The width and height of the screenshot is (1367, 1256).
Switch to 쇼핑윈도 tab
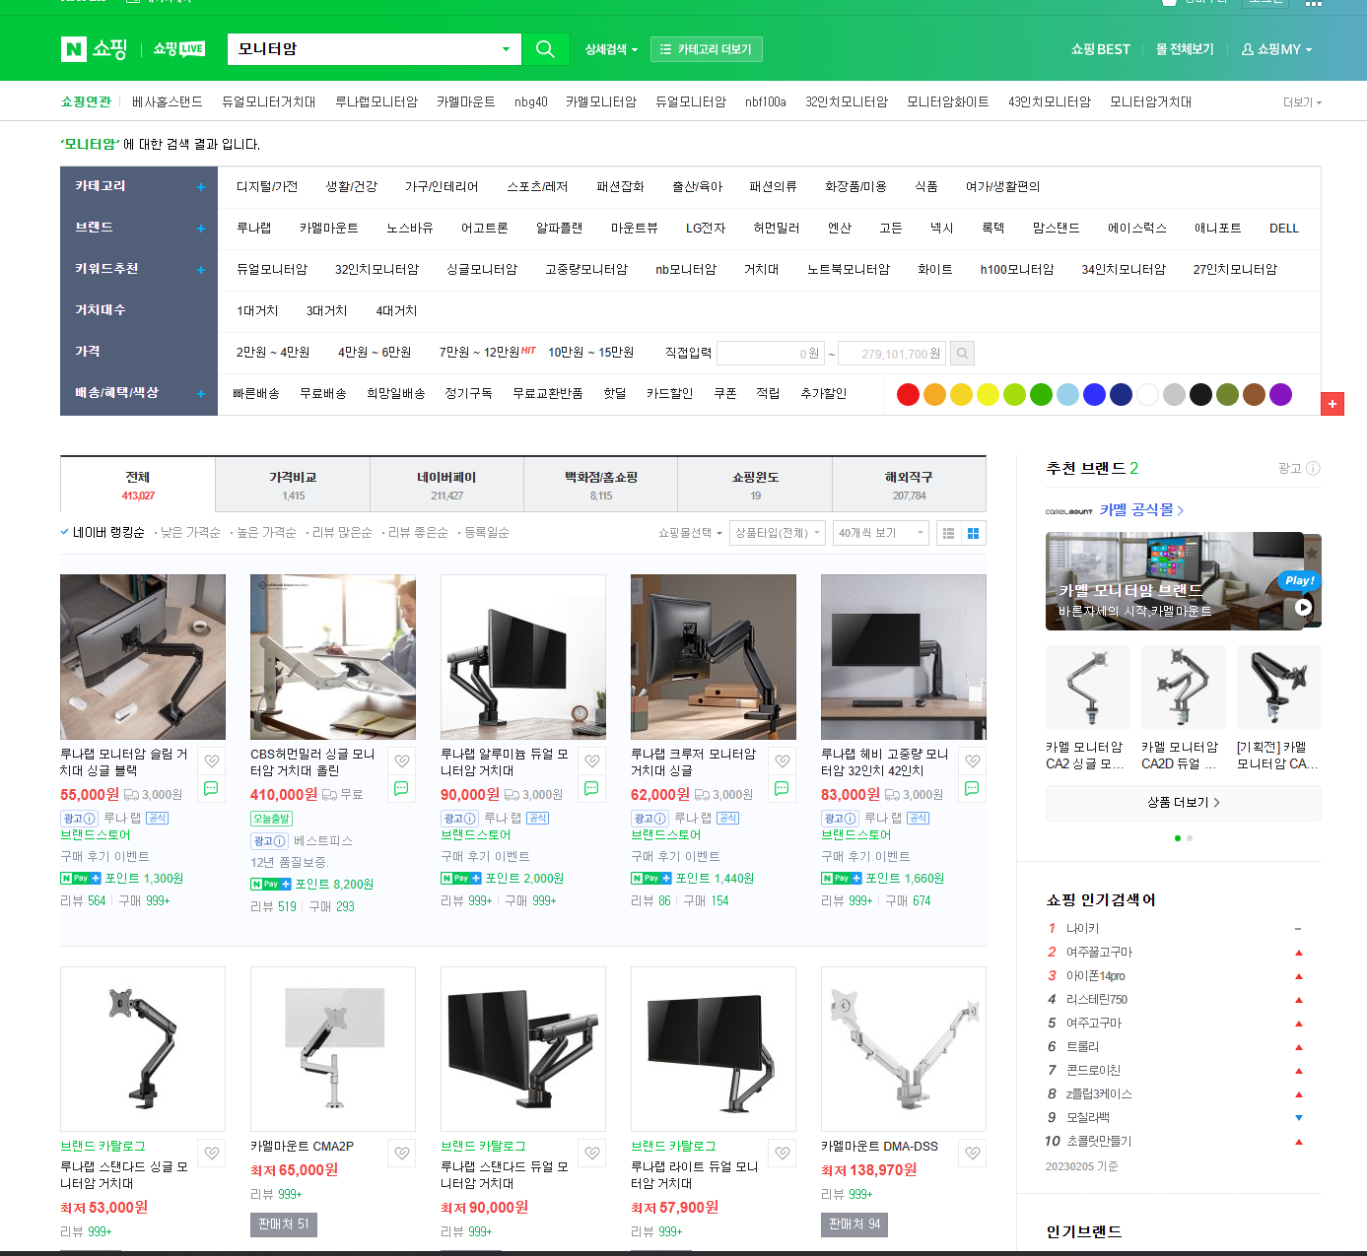[x=755, y=485]
